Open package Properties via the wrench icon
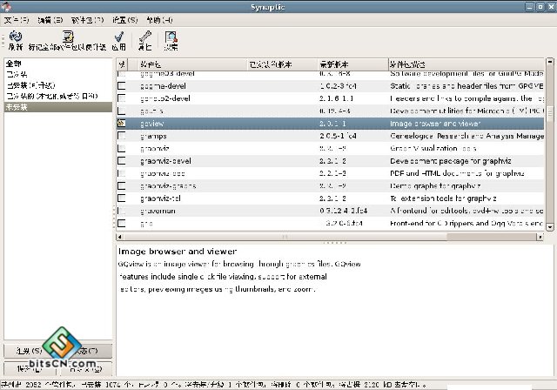This screenshot has height=390, width=557. 145,37
